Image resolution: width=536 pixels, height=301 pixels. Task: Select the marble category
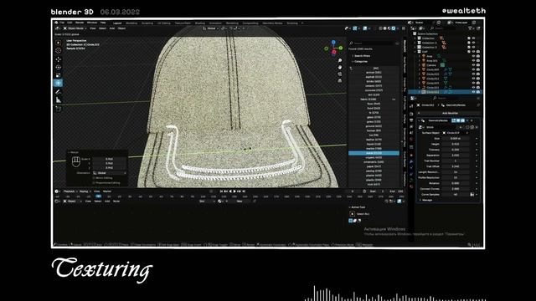point(374,149)
